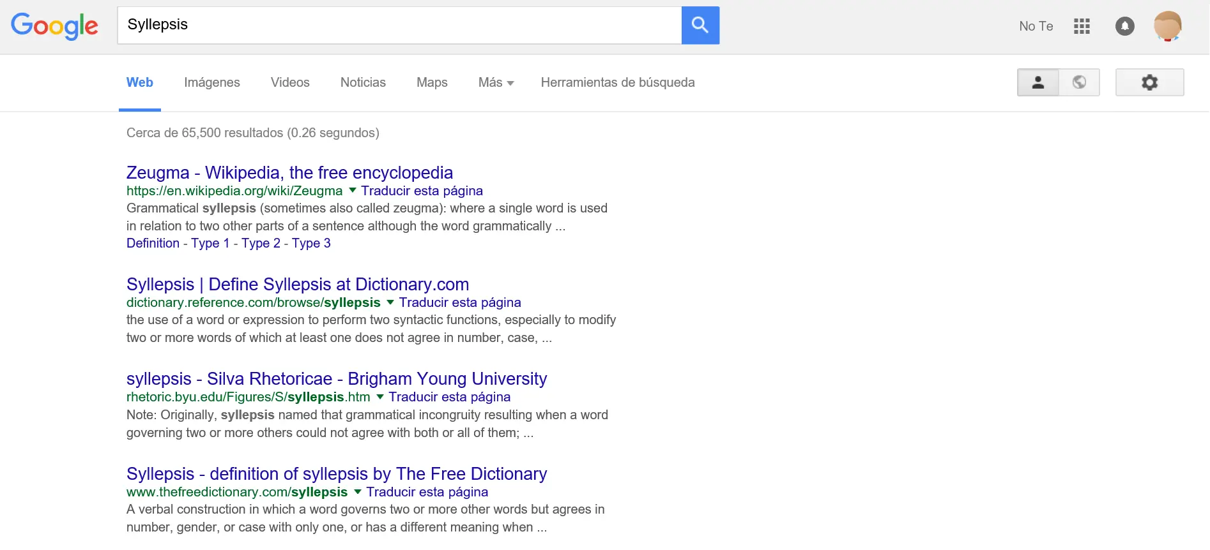Viewport: 1210px width, 550px height.
Task: Focus the search box containing Syllepsis
Action: 400,26
